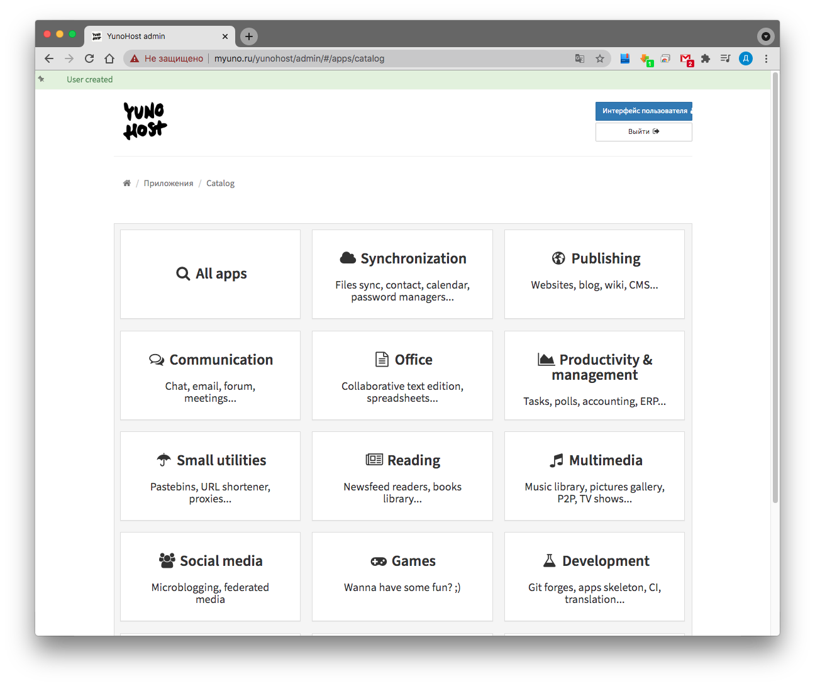815x686 pixels.
Task: Go to home via breadcrumb house icon
Action: (127, 183)
